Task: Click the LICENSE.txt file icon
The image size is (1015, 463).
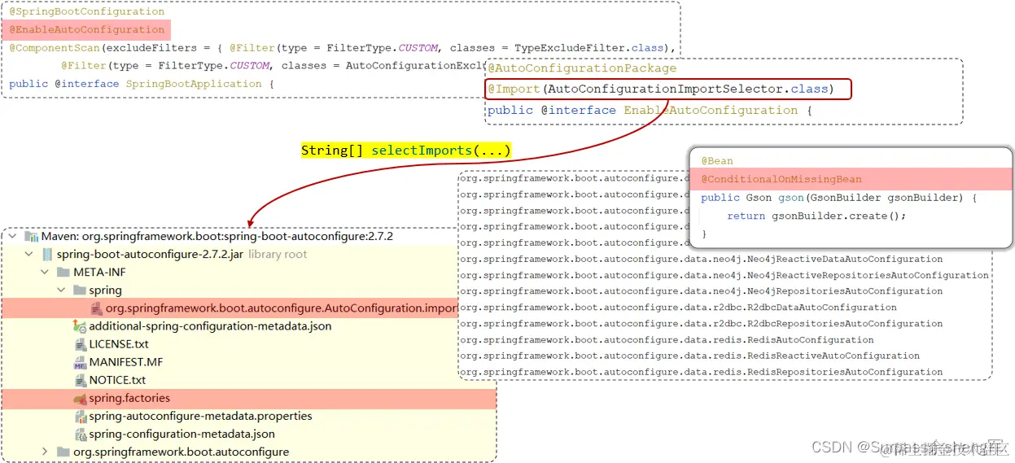Action: pyautogui.click(x=80, y=344)
